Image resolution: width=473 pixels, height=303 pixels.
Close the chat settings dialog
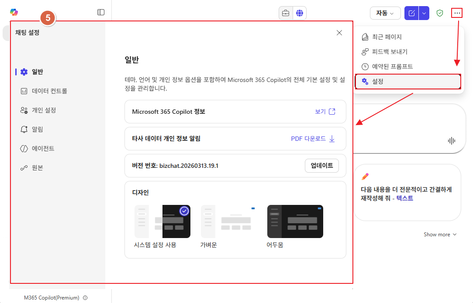point(339,33)
